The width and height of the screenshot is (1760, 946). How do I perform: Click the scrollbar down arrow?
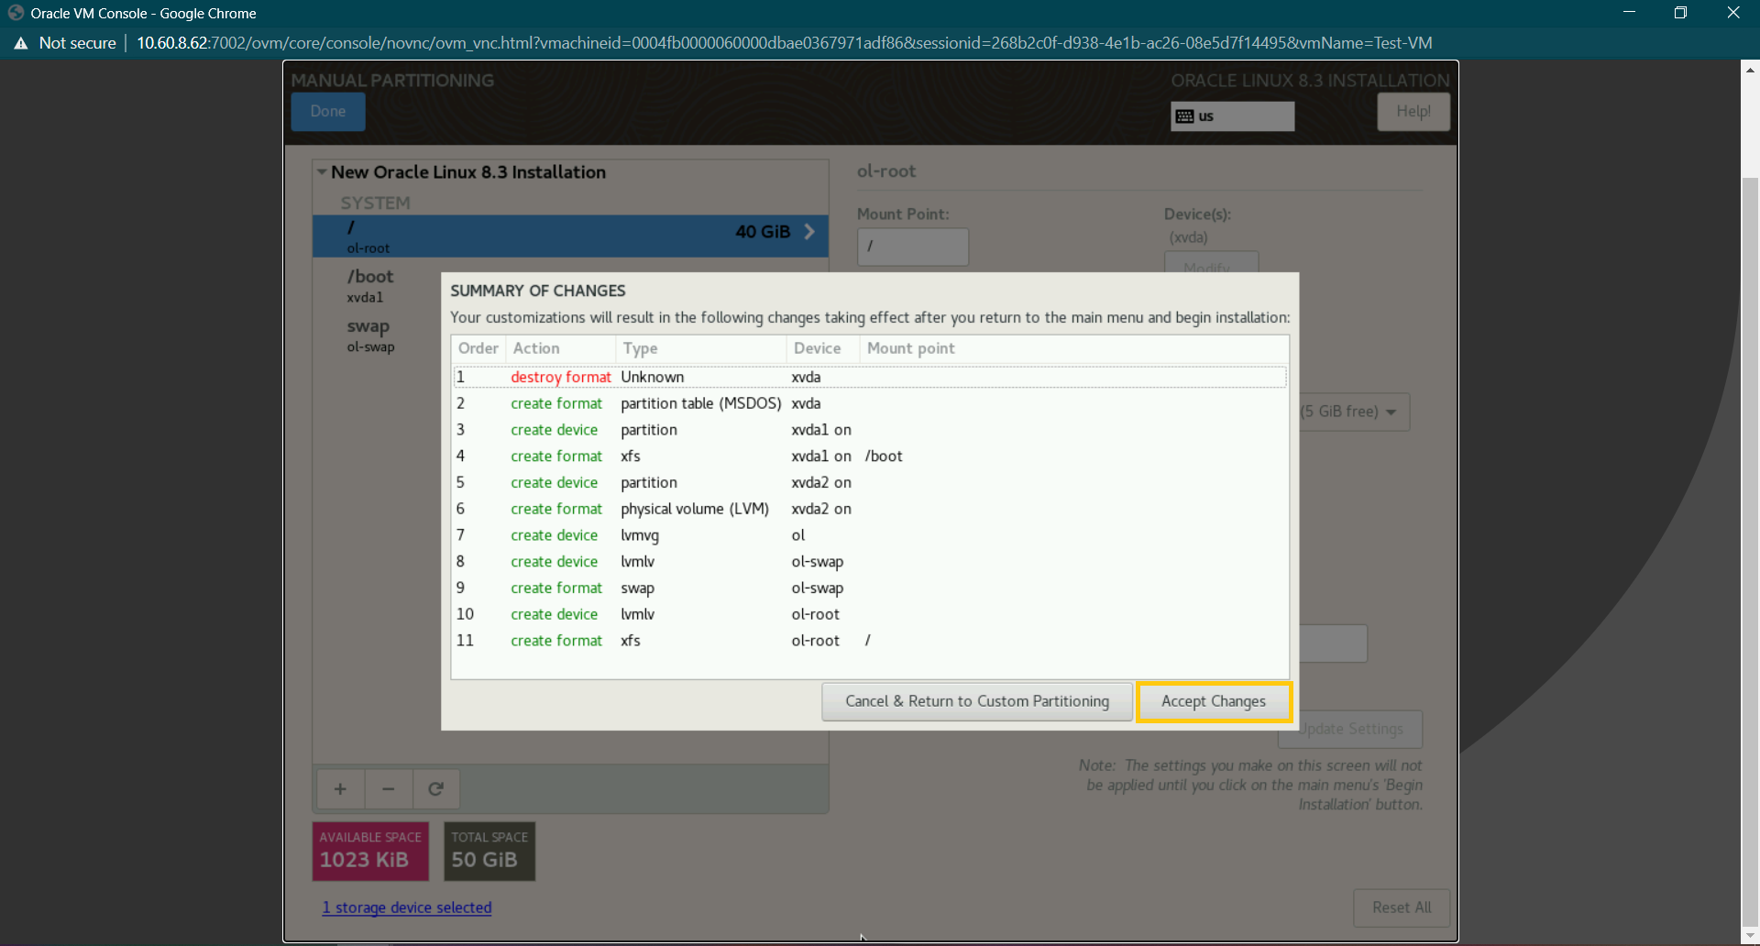click(x=1750, y=936)
